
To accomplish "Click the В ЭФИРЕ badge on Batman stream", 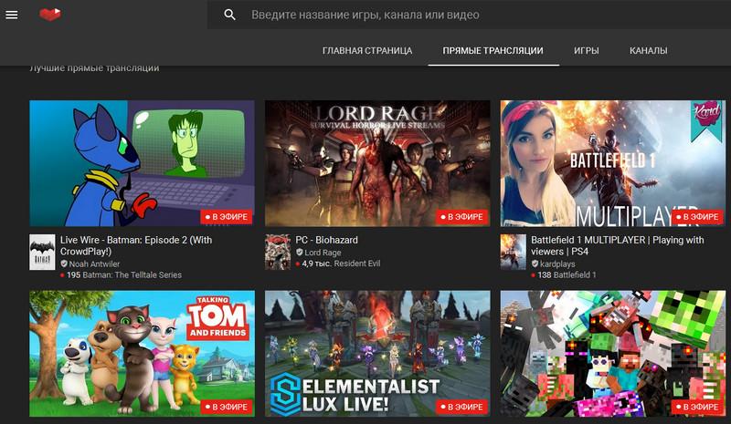I will [227, 217].
